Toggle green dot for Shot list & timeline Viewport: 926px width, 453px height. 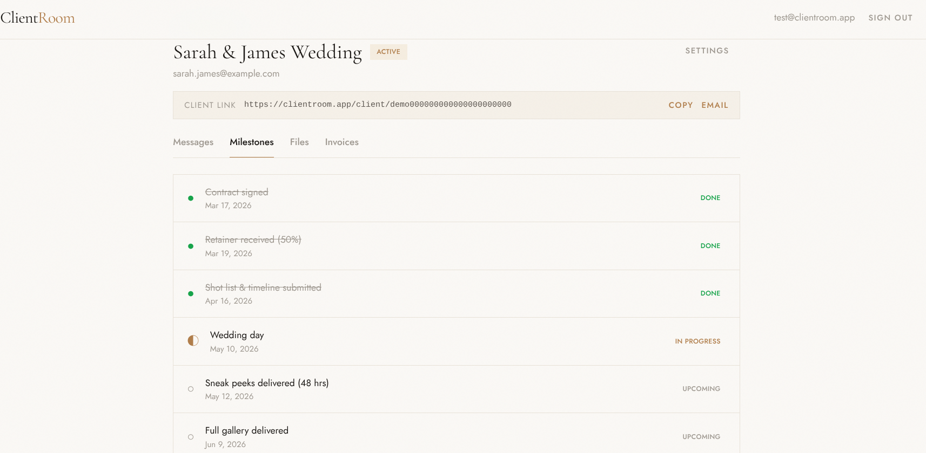191,294
